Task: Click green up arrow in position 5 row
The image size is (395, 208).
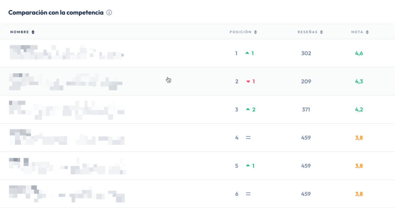Action: tap(247, 166)
